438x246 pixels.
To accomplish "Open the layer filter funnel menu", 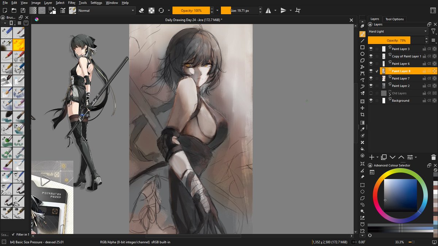I will (433, 32).
